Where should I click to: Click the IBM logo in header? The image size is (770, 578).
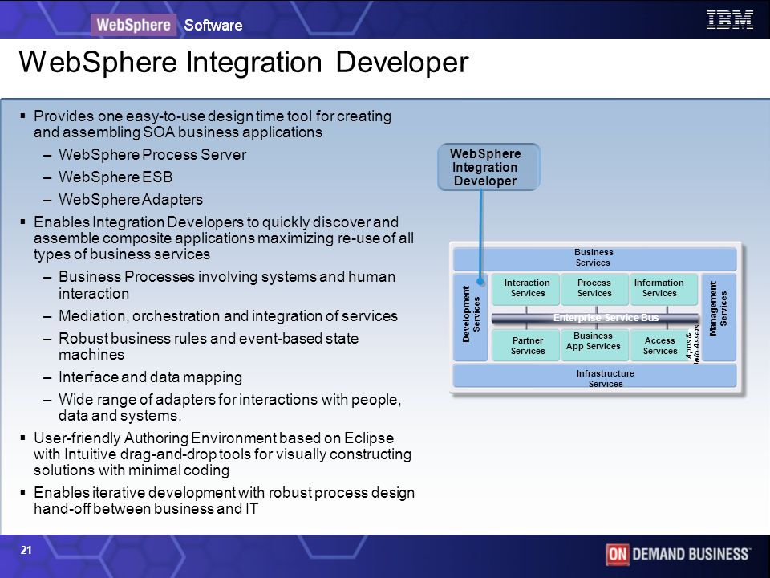tap(729, 20)
